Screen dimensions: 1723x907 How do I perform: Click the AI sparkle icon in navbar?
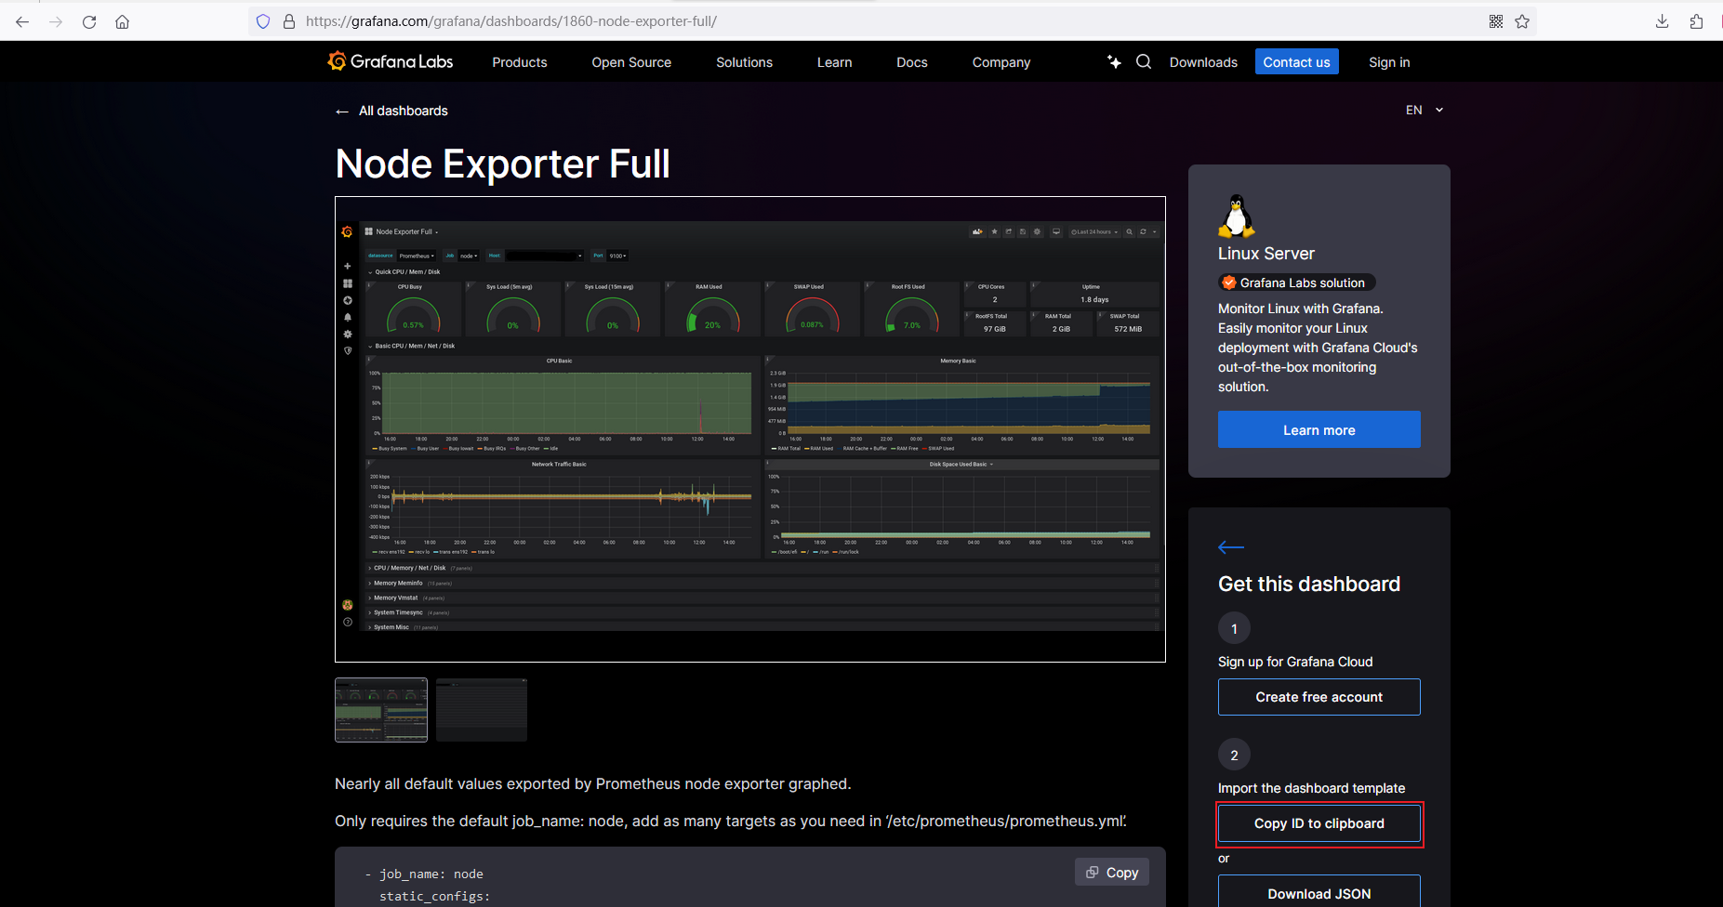tap(1114, 61)
